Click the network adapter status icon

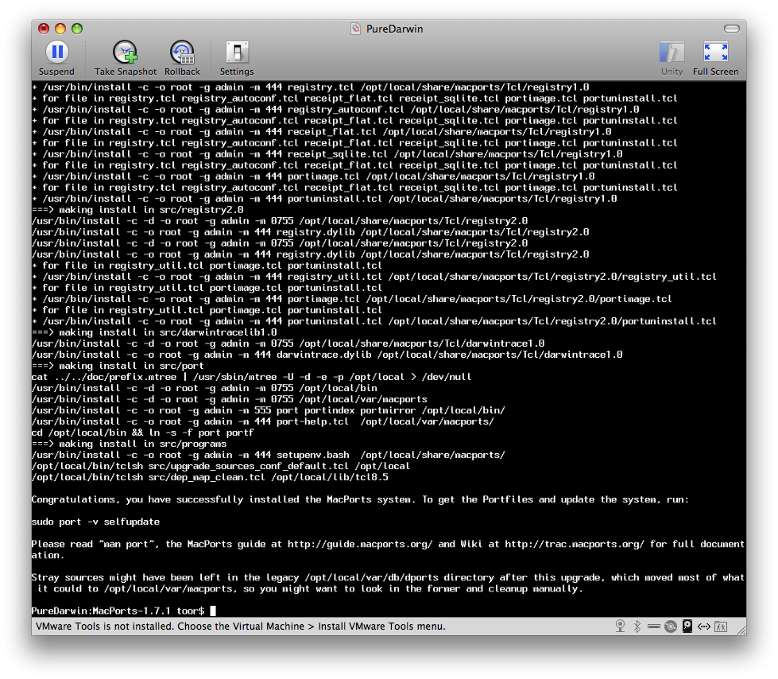[703, 627]
